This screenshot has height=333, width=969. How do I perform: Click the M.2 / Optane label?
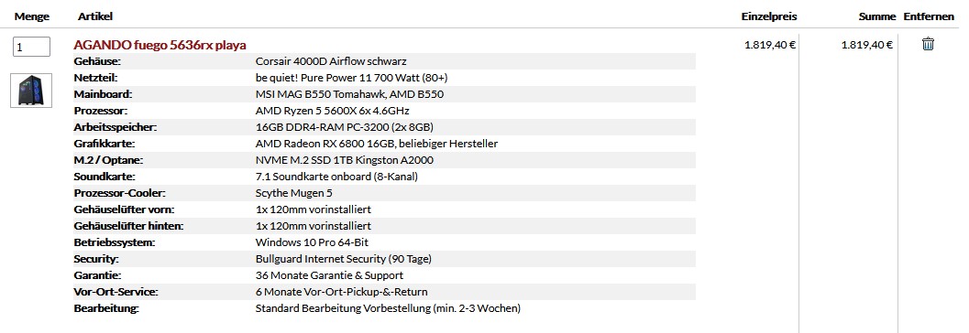click(108, 160)
